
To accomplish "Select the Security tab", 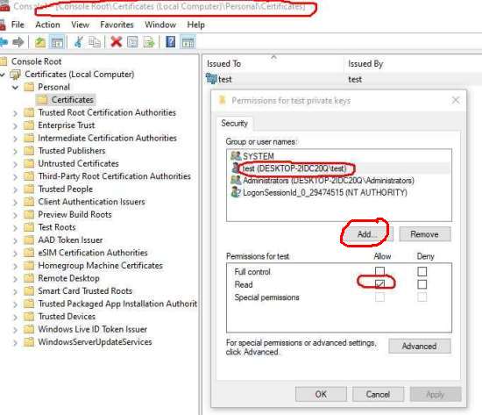I will coord(235,124).
